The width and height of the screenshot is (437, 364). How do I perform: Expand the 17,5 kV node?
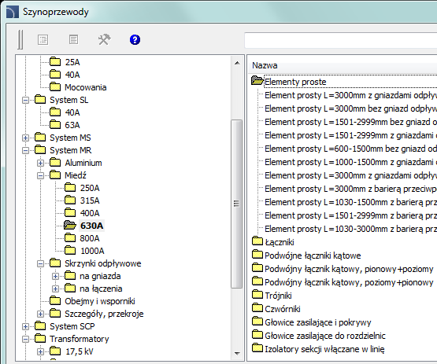tap(40, 351)
